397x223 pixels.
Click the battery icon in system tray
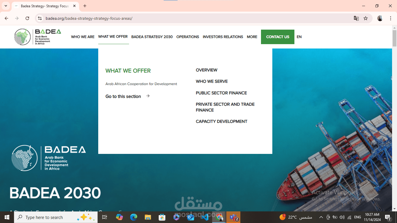[335, 217]
